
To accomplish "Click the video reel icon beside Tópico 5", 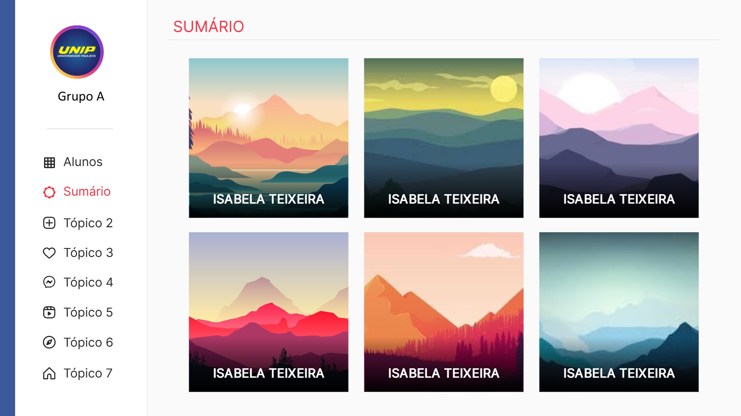I will (49, 312).
